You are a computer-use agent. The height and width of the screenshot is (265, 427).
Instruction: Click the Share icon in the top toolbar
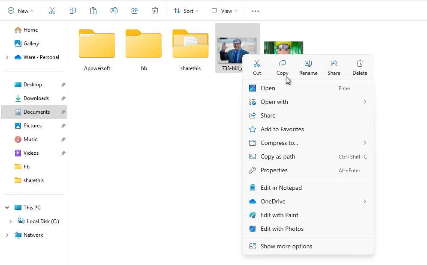point(135,10)
